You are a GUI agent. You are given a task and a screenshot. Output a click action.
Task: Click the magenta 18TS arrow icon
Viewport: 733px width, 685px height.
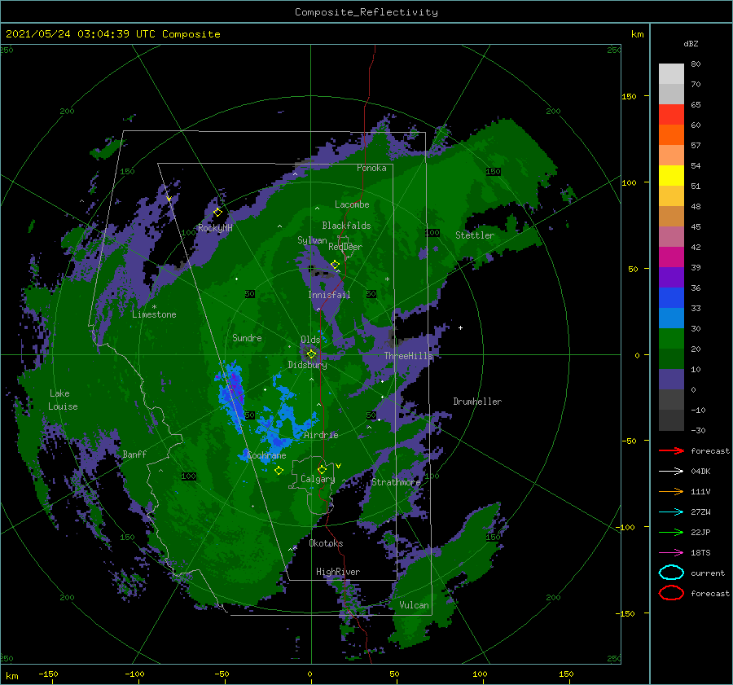671,553
